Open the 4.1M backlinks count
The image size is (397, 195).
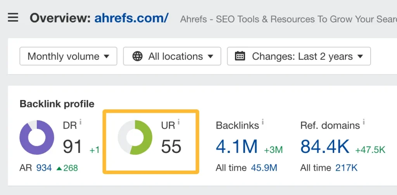point(237,147)
